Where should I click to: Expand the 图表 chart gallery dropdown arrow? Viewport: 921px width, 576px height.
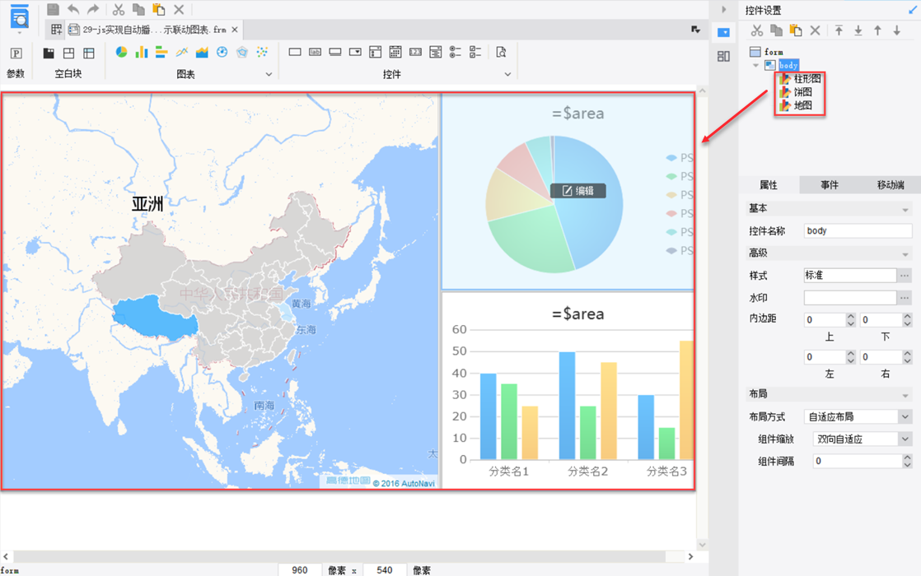tap(269, 74)
